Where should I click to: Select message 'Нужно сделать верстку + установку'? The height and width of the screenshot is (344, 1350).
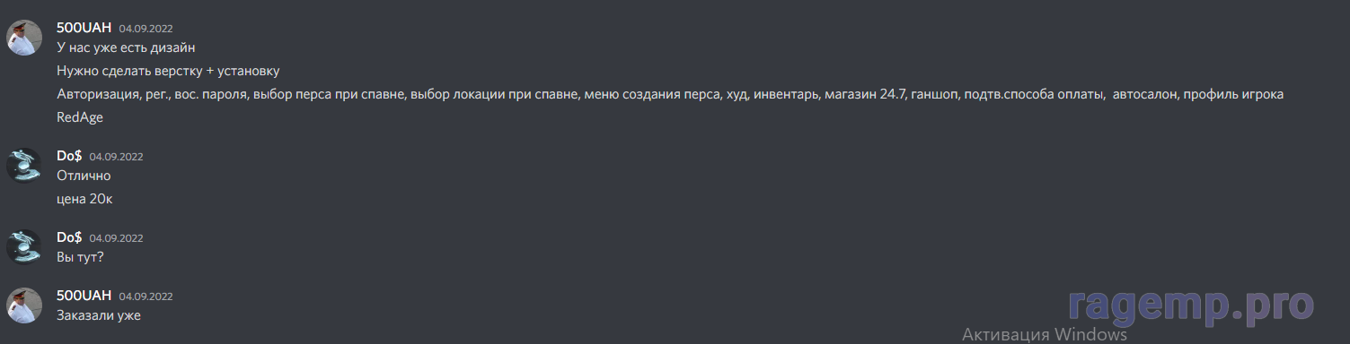click(169, 71)
